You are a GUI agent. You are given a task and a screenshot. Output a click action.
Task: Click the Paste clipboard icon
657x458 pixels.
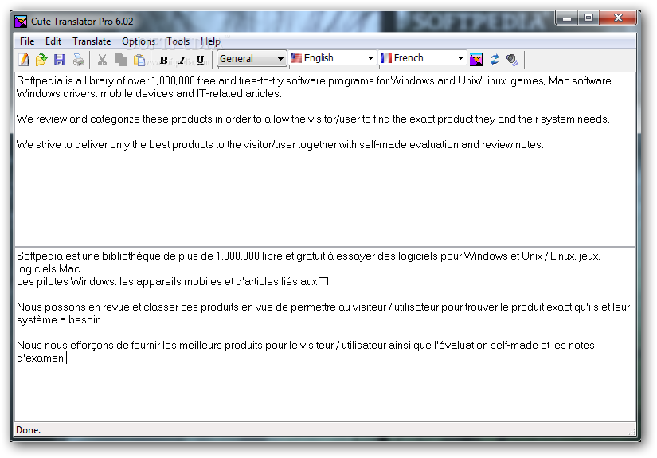point(139,60)
